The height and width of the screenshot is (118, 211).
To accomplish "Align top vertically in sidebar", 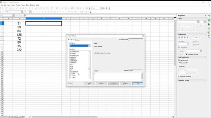I will pyautogui.click(x=194, y=37).
